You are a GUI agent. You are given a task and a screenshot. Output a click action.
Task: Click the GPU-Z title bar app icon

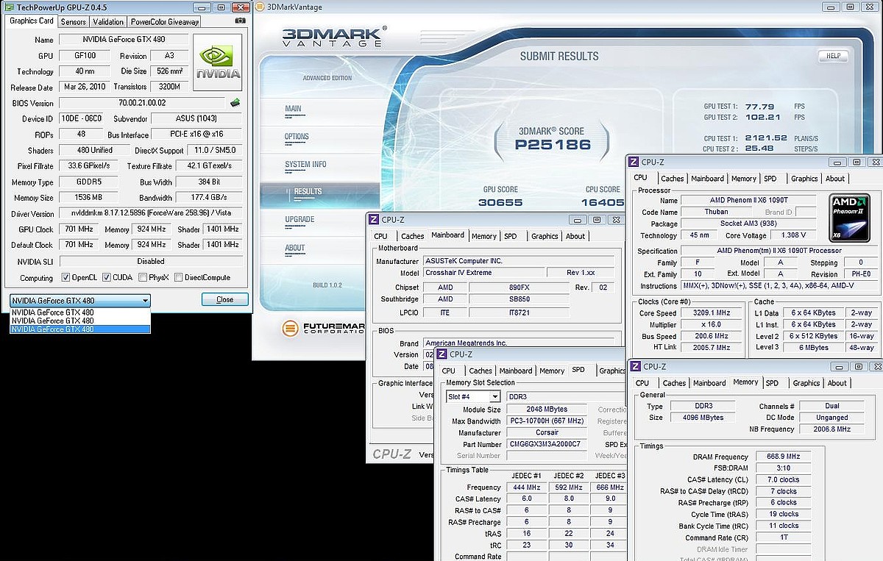(9, 6)
